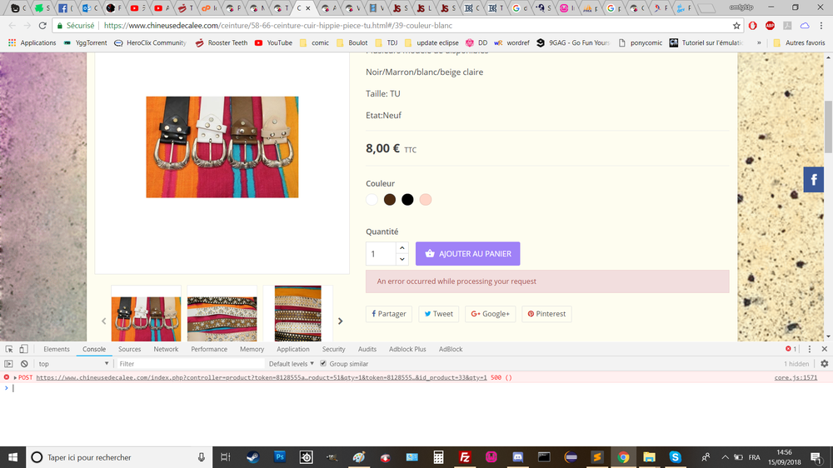Viewport: 833px width, 468px height.
Task: Toggle DevTools inspect element picker
Action: [9, 349]
